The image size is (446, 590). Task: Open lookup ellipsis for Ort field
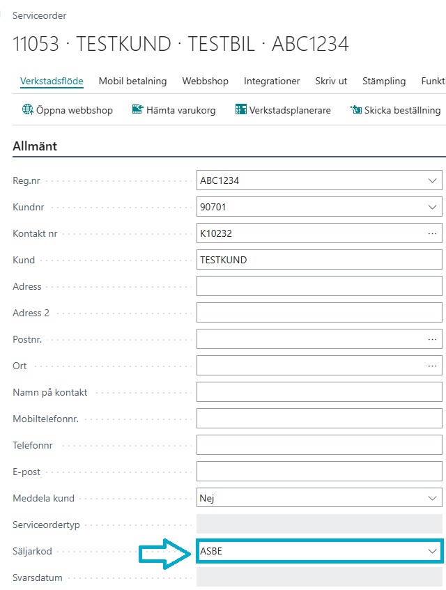432,366
